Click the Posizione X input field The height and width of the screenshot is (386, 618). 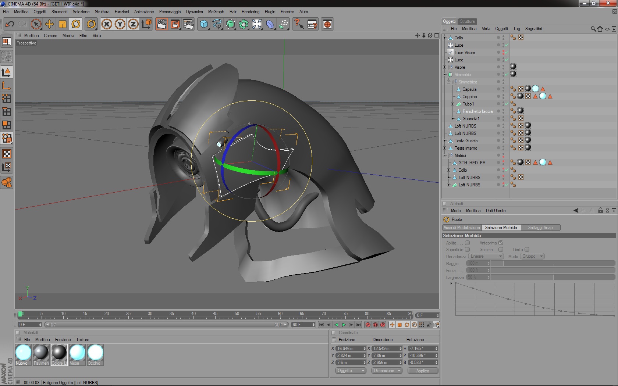point(349,349)
